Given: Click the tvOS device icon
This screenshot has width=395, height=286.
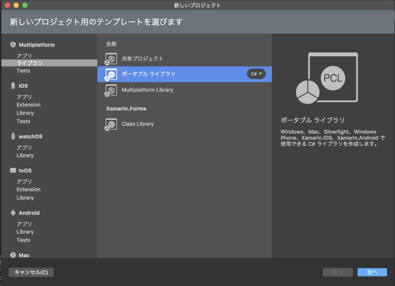Looking at the screenshot, I should point(13,171).
